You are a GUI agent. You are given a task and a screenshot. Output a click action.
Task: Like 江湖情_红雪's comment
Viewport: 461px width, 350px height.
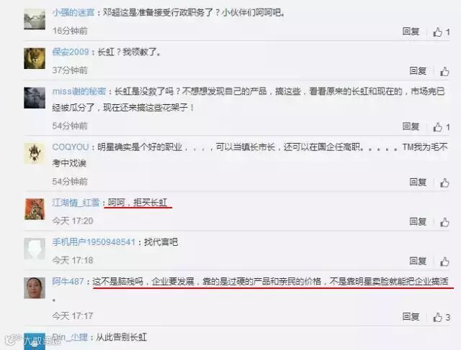pos(444,222)
